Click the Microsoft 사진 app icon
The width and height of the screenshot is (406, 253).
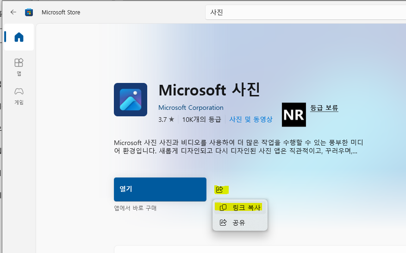point(131,100)
